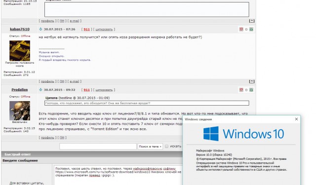Image resolution: width=316 pixels, height=185 pixels.
Task: Open профиль link under kaban7610's post
Action: click(x=47, y=81)
